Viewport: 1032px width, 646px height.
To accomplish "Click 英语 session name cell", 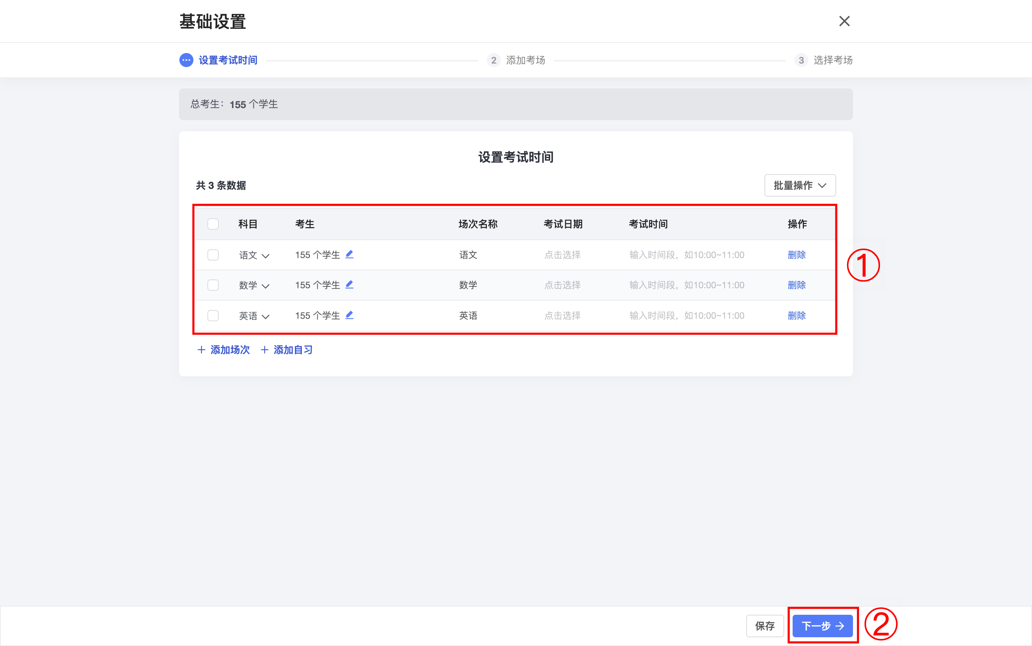I will coord(468,315).
